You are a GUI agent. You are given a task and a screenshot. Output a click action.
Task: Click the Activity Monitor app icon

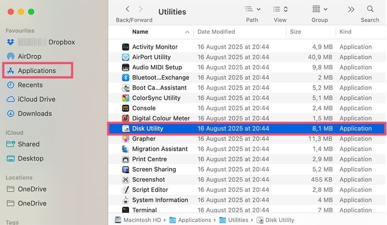click(x=125, y=47)
